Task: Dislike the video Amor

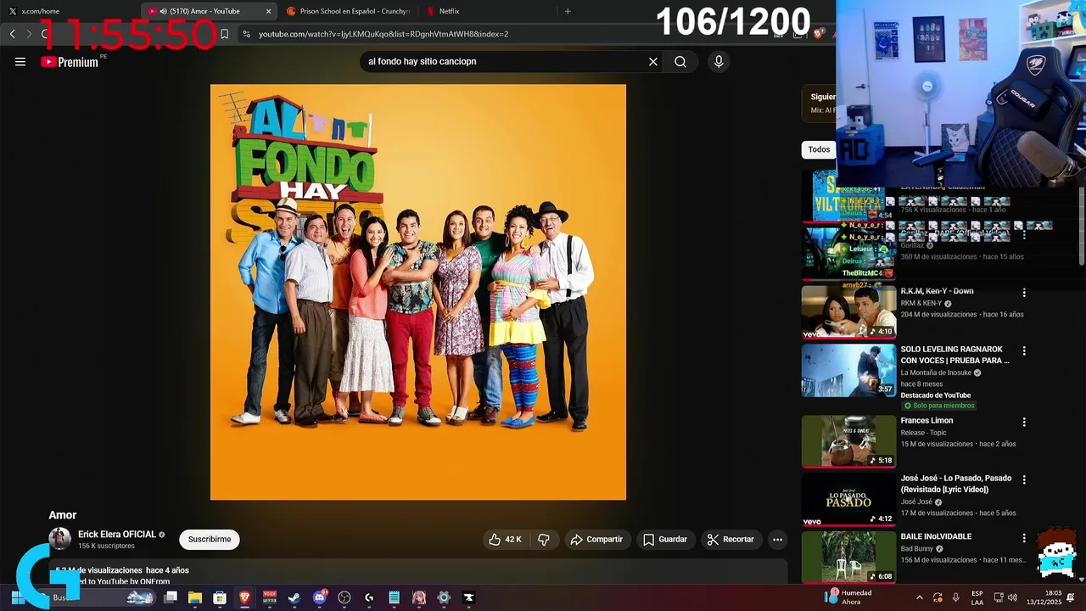Action: coord(544,540)
